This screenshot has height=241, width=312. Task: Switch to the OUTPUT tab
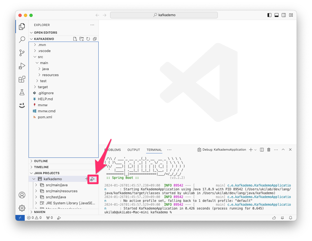click(x=134, y=150)
